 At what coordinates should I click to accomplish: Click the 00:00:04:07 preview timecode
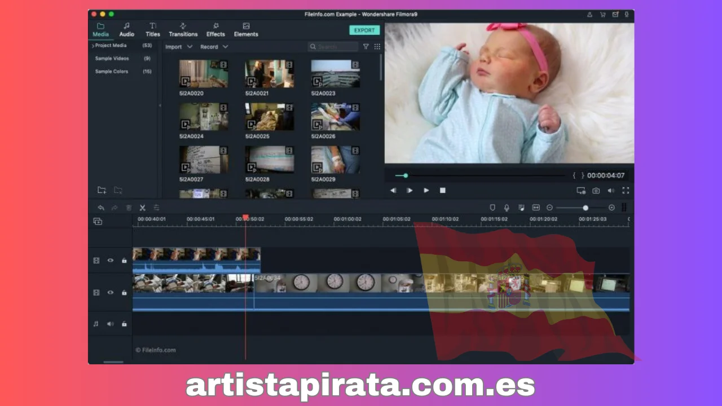[x=606, y=175]
